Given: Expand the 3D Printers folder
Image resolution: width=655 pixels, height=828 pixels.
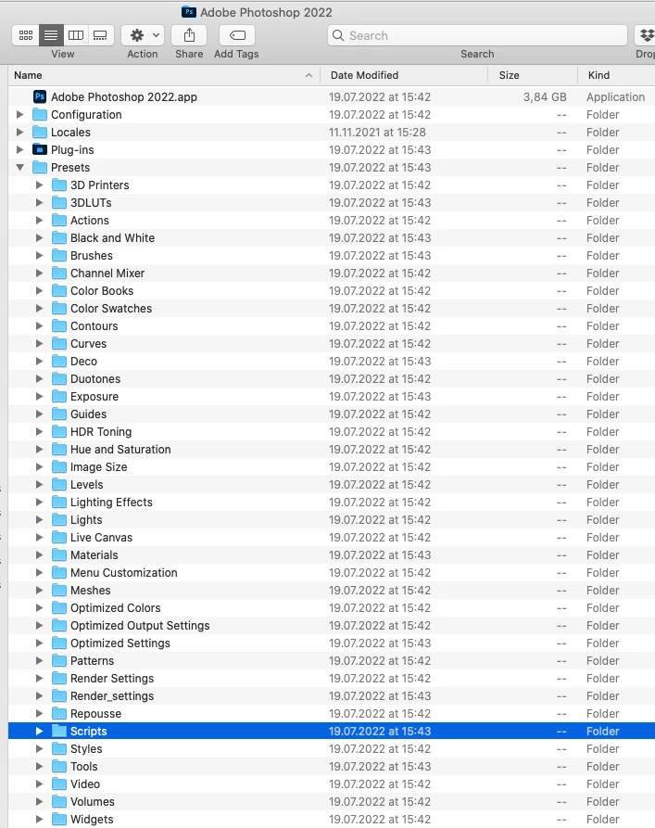Looking at the screenshot, I should click(39, 185).
